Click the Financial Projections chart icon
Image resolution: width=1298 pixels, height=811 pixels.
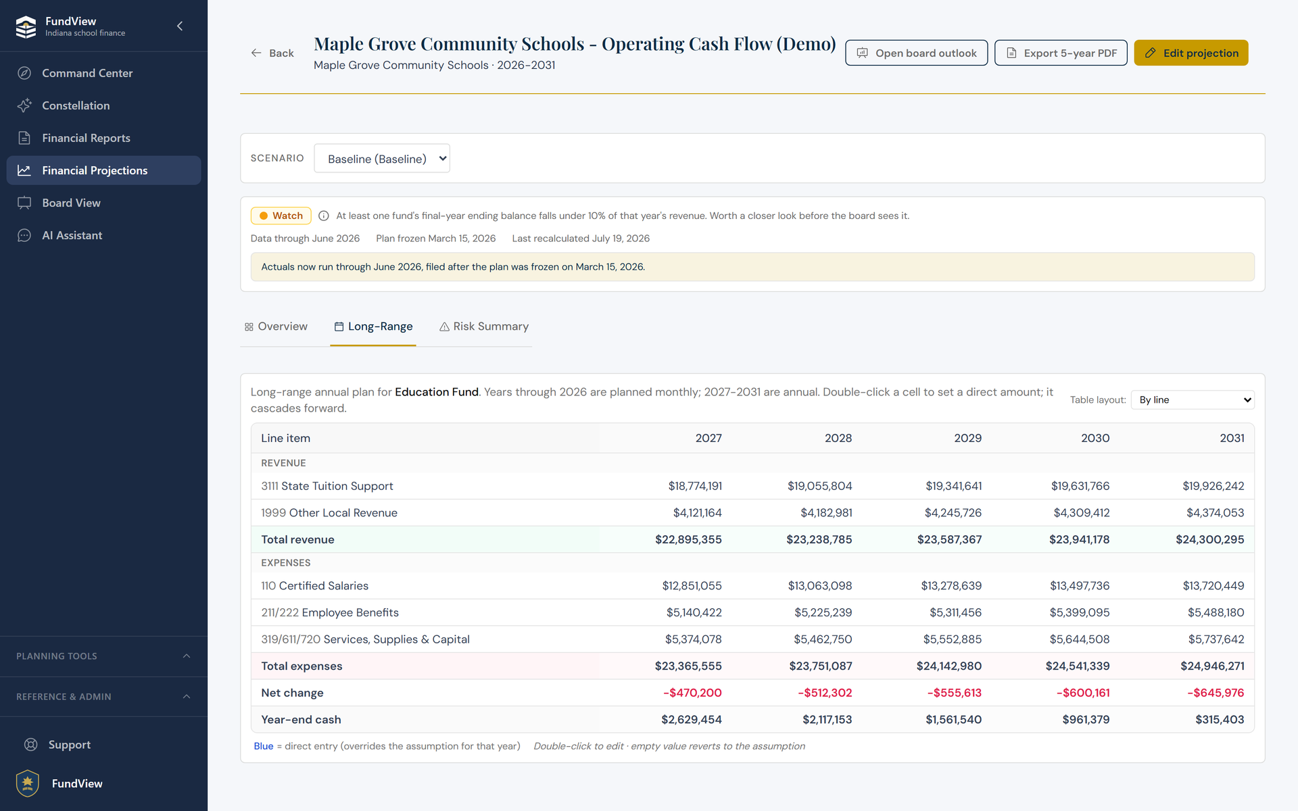coord(24,170)
